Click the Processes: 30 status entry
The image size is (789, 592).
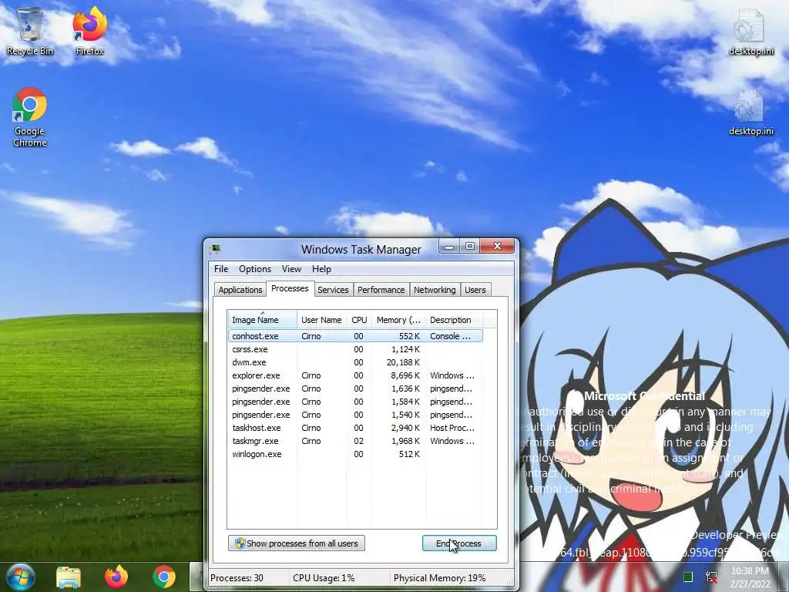tap(237, 578)
